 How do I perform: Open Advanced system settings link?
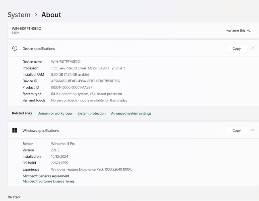[x=131, y=113]
